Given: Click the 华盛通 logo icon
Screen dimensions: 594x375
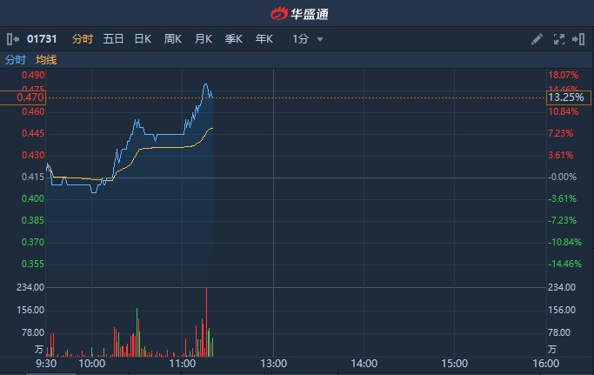Looking at the screenshot, I should tap(278, 14).
